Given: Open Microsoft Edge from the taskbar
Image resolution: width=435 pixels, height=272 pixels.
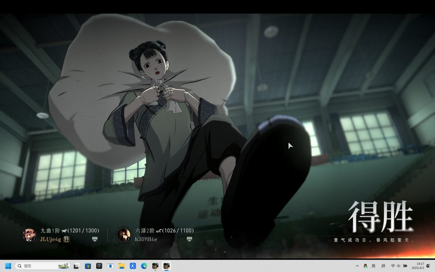Looking at the screenshot, I should (x=144, y=266).
